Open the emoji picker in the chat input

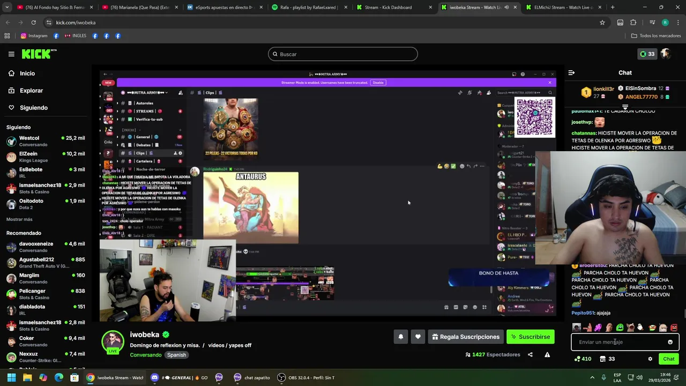pyautogui.click(x=670, y=342)
